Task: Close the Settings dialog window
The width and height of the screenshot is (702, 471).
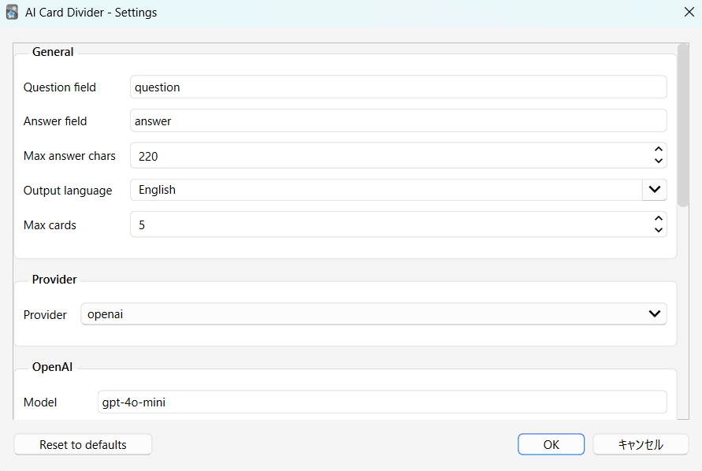Action: pos(688,13)
